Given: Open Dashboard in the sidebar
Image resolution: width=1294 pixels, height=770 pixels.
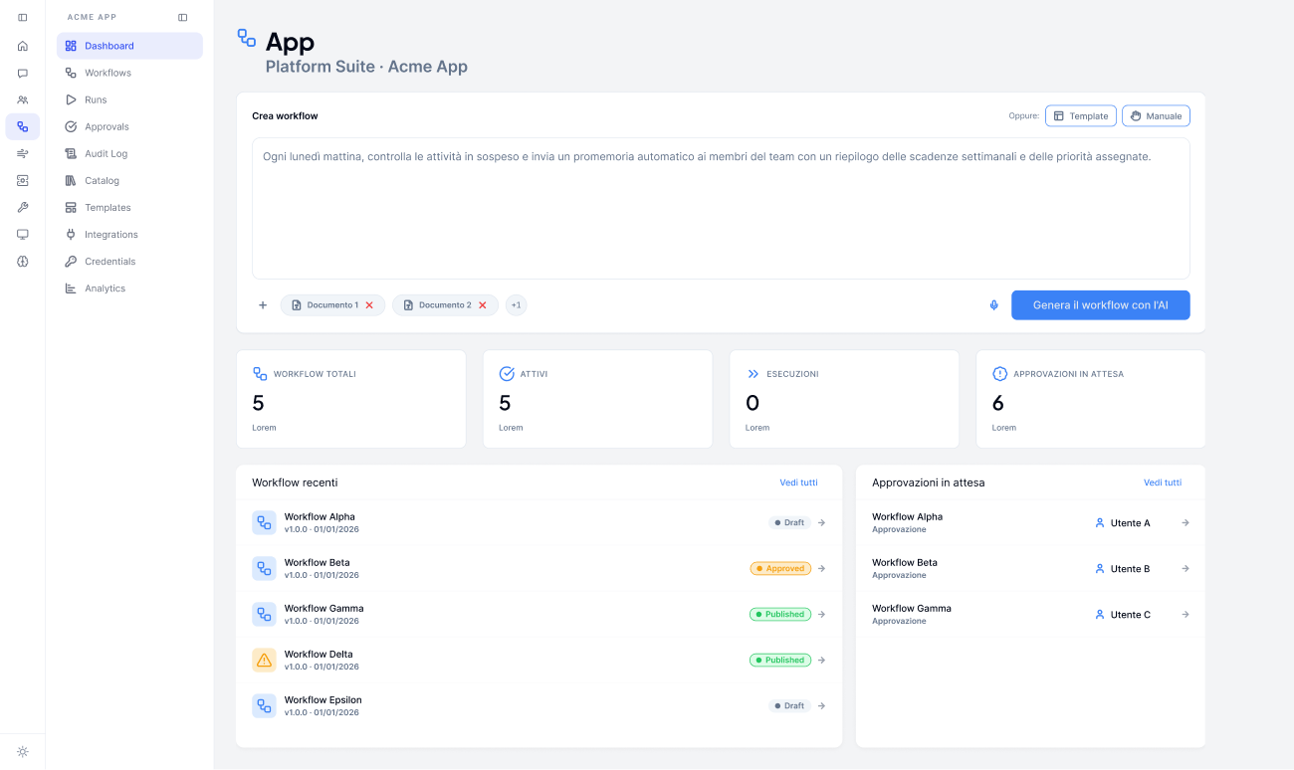Looking at the screenshot, I should [x=129, y=46].
